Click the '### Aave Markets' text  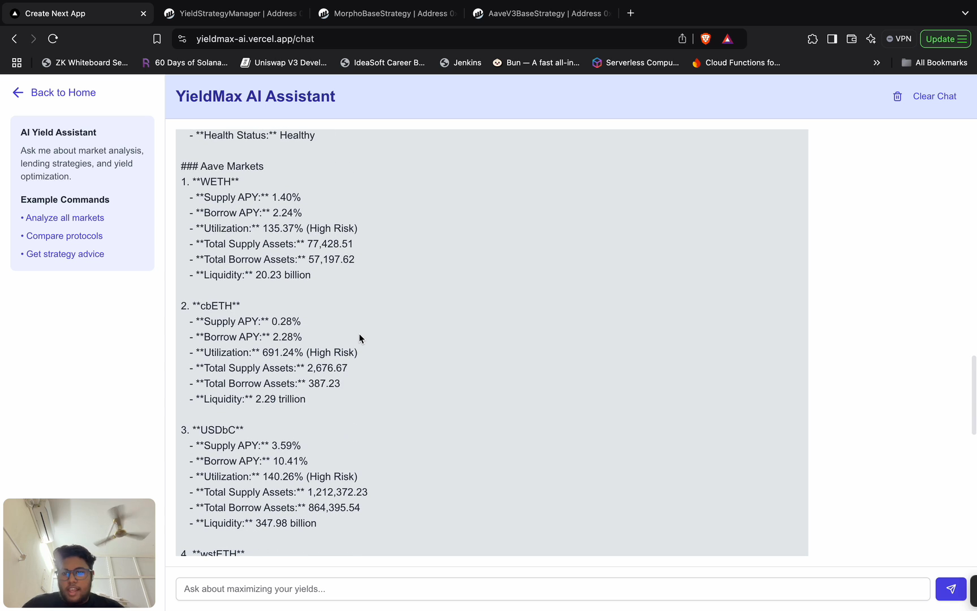point(222,166)
